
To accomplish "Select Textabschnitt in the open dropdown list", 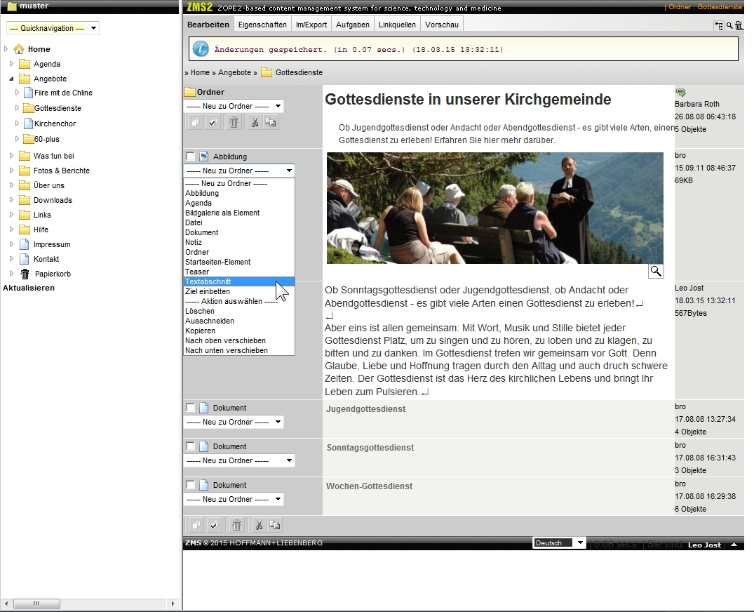I will point(239,281).
